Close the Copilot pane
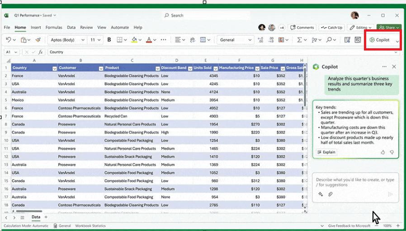 394,67
